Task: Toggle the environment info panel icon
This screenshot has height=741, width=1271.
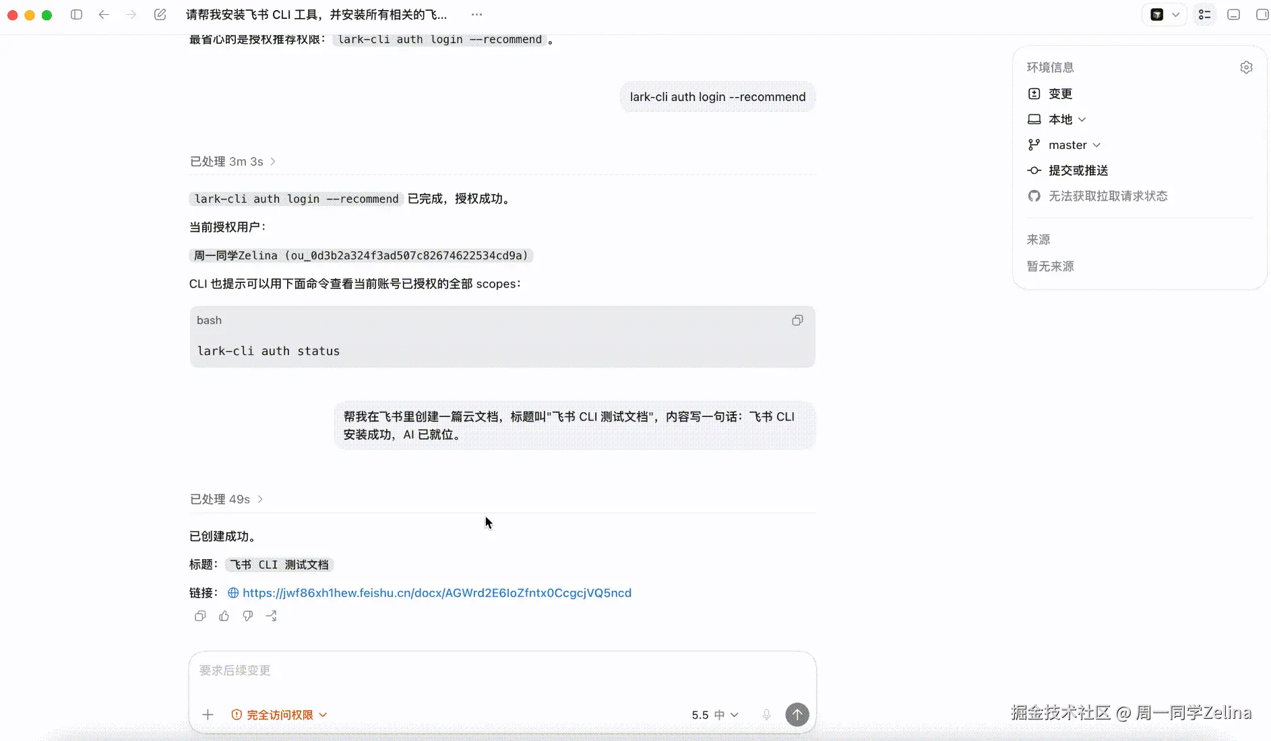Action: pyautogui.click(x=1205, y=14)
